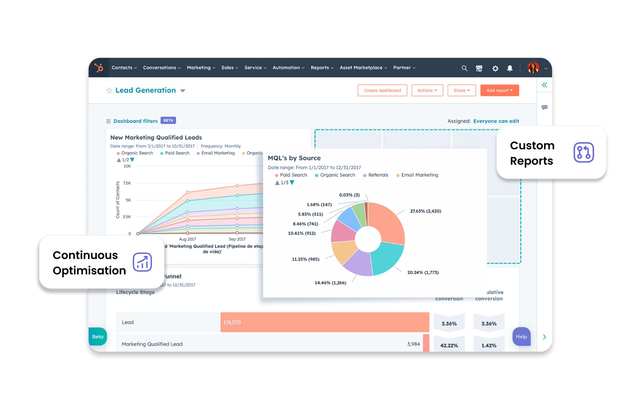Screen dimensions: 641x409
Task: Expand the Share dropdown
Action: coord(462,90)
